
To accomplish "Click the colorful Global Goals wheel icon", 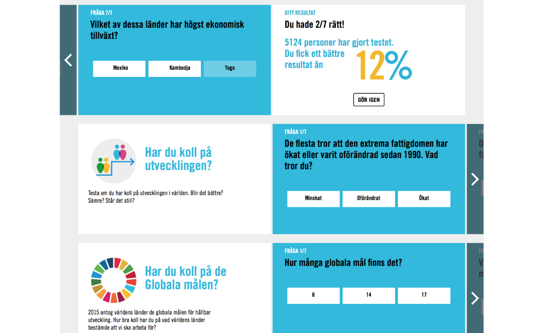I will click(113, 280).
